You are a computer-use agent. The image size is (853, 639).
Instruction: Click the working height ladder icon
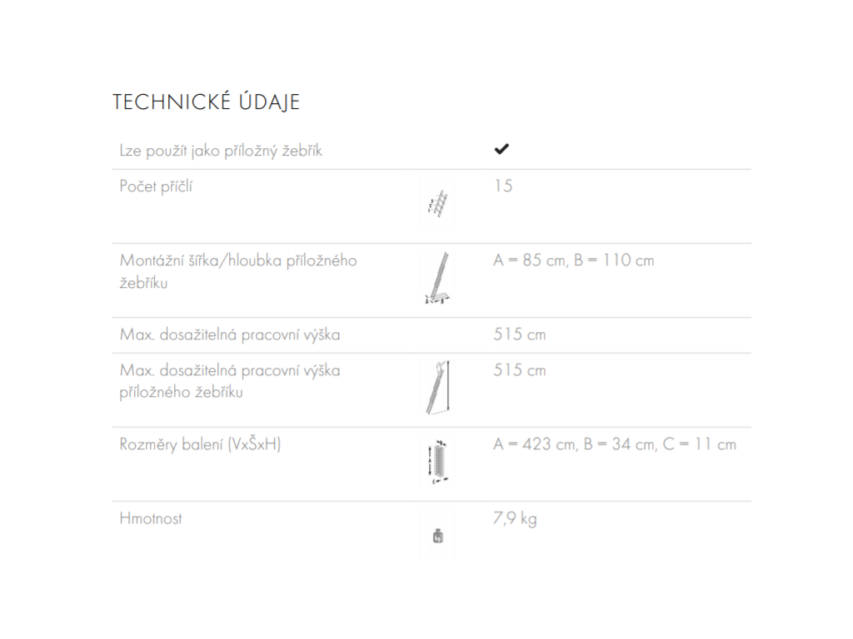point(438,388)
